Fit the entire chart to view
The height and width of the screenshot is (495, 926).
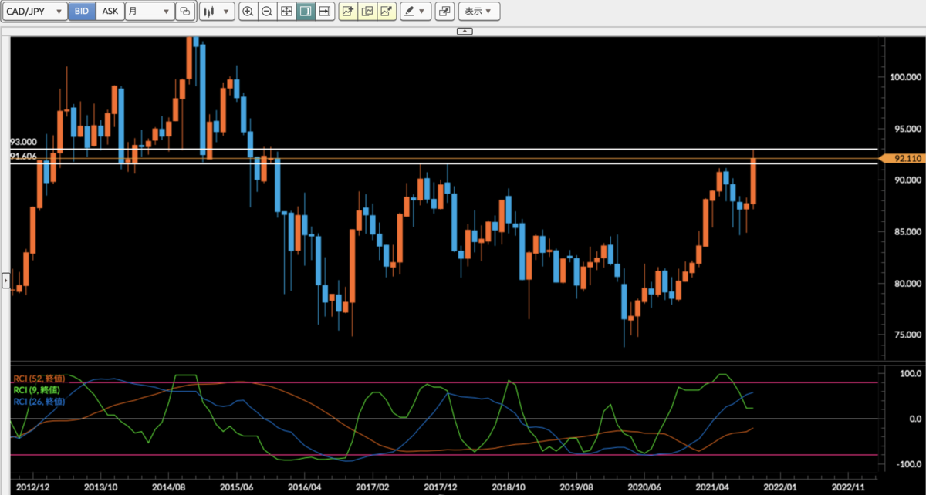(x=286, y=11)
